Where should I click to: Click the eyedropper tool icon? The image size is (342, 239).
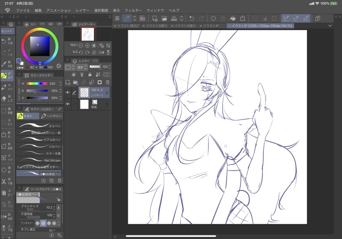coord(4,64)
